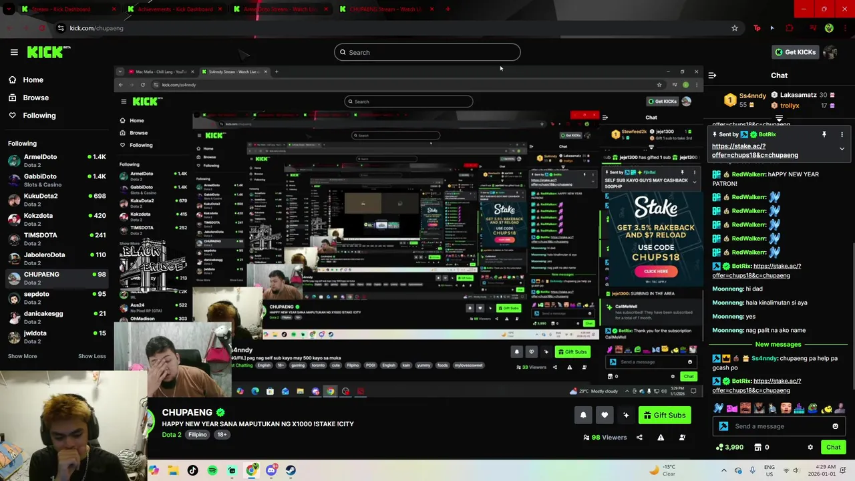This screenshot has width=855, height=481.
Task: Open KukuDota2 channel in Following list
Action: click(x=57, y=200)
